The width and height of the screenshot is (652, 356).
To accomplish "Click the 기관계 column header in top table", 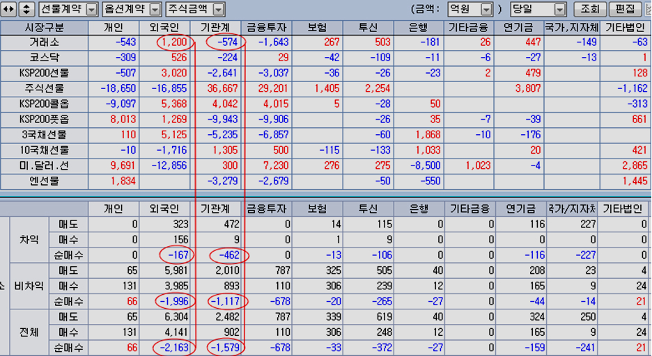I will (216, 28).
